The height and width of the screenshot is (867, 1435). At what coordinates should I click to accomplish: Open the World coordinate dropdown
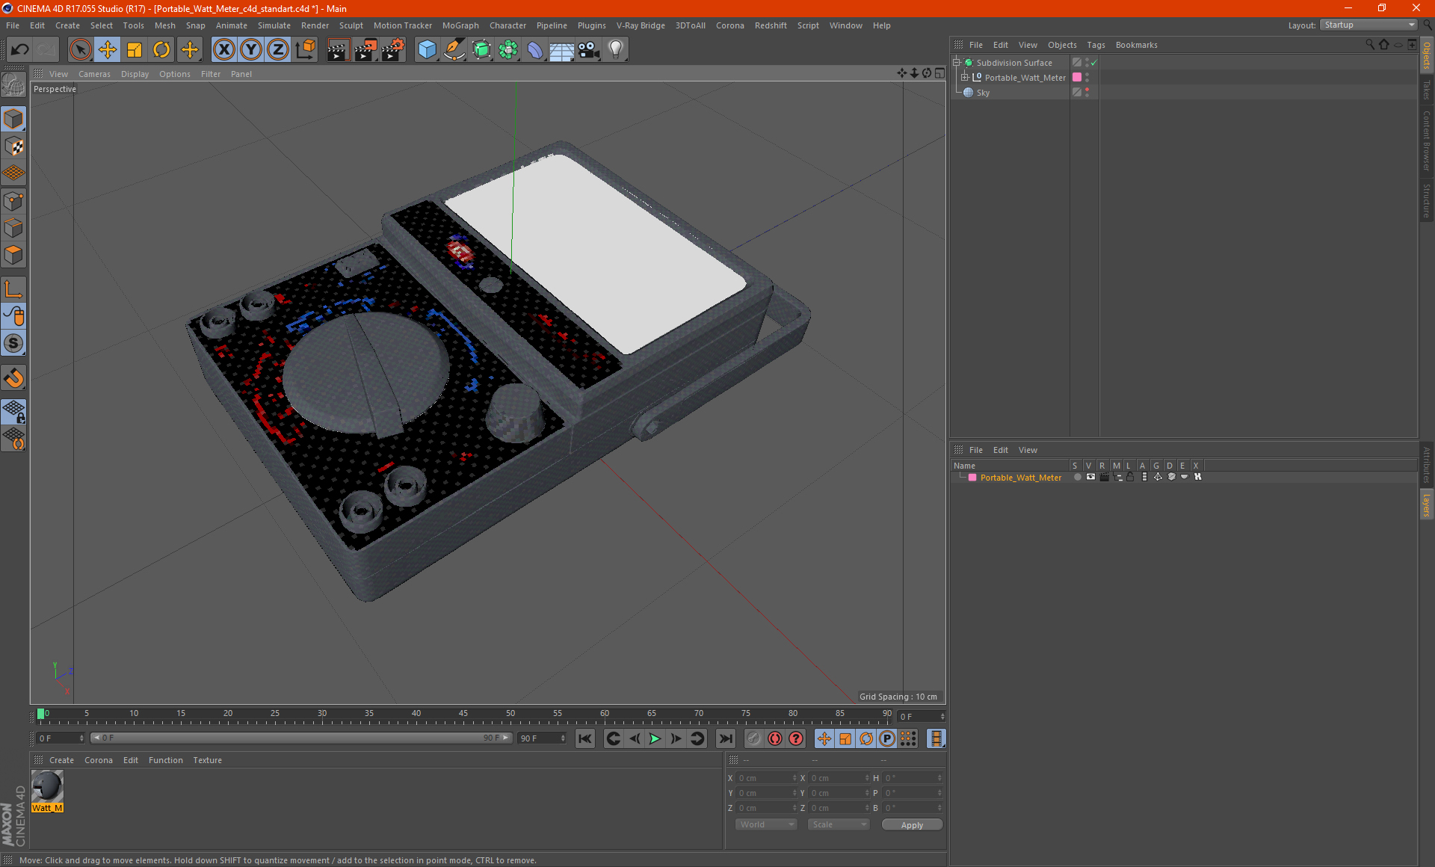point(766,824)
